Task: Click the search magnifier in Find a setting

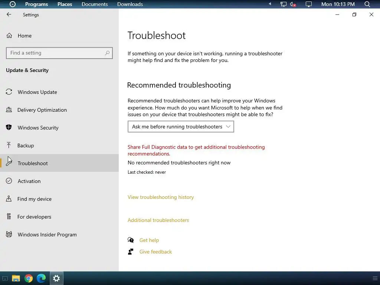Action: 107,53
